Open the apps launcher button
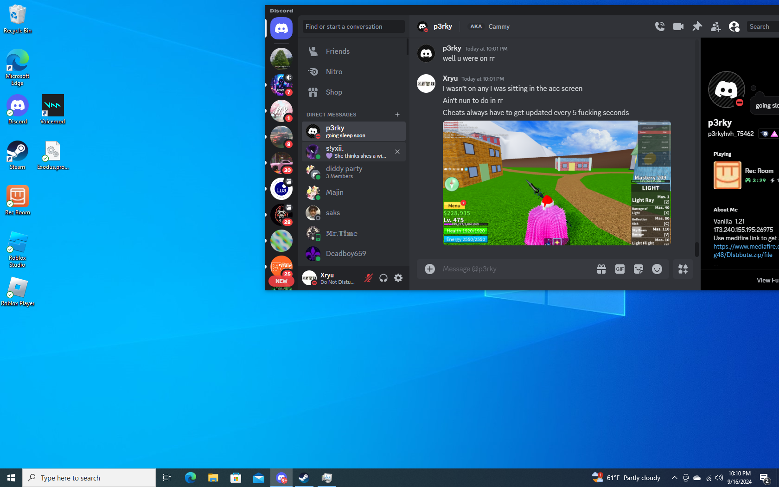Image resolution: width=779 pixels, height=487 pixels. (683, 269)
